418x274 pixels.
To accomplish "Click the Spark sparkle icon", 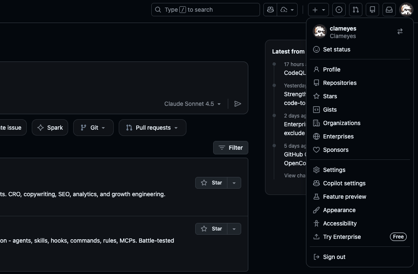I will coord(40,128).
